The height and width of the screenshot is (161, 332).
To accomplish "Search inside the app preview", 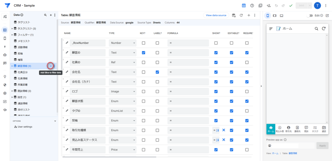I will pos(316,29).
